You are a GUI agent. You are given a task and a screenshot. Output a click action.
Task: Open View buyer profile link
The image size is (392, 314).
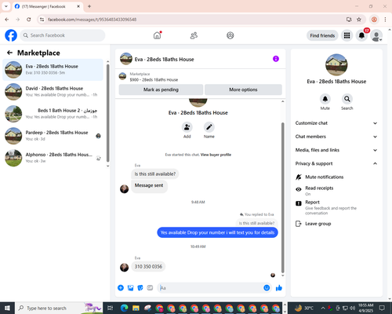tap(216, 155)
